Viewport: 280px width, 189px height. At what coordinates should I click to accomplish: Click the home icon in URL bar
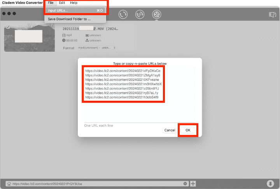(x=8, y=184)
